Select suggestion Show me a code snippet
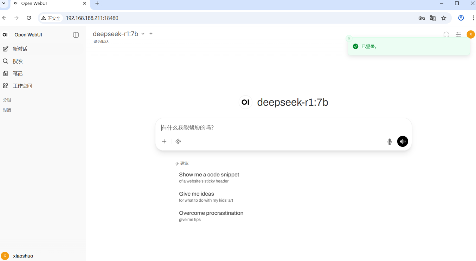Viewport: 476px width, 261px height. coord(209,177)
